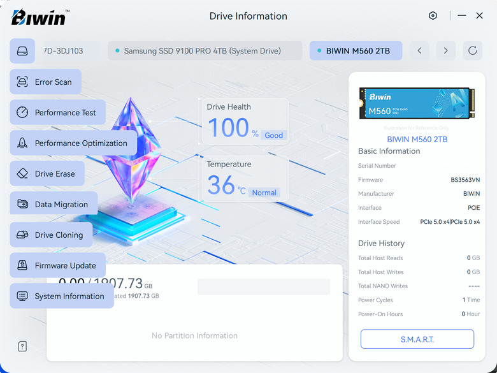Image resolution: width=497 pixels, height=373 pixels.
Task: Click the No Partition Information text
Action: click(x=194, y=335)
